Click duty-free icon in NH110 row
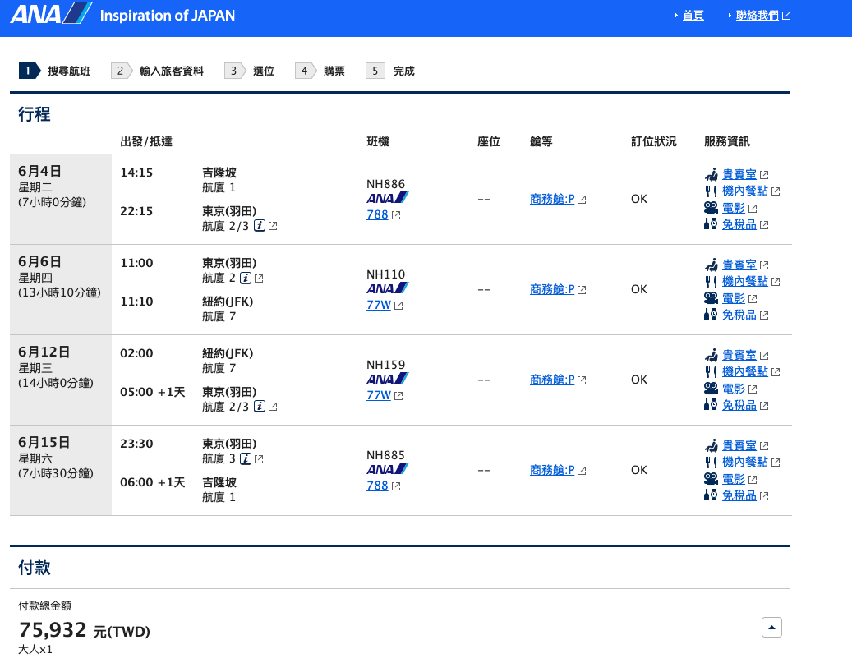Screen dimensions: 852x663 point(711,314)
